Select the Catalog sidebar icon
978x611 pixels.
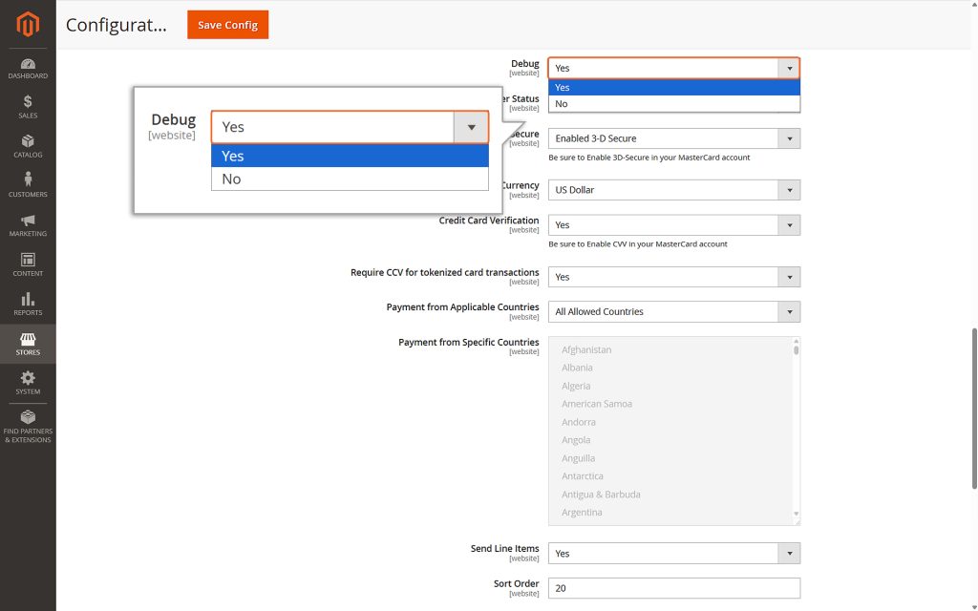click(28, 143)
